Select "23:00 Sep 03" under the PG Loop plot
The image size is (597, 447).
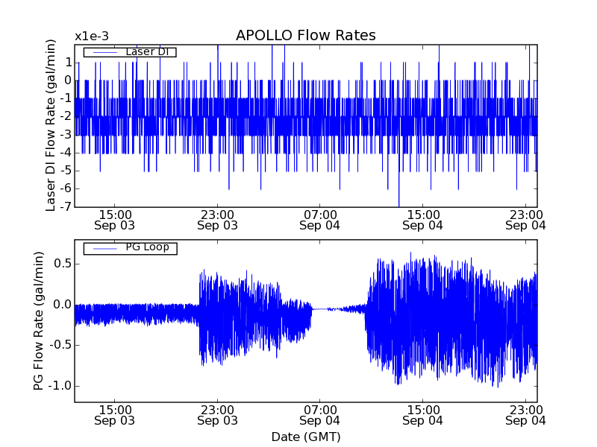(x=217, y=416)
